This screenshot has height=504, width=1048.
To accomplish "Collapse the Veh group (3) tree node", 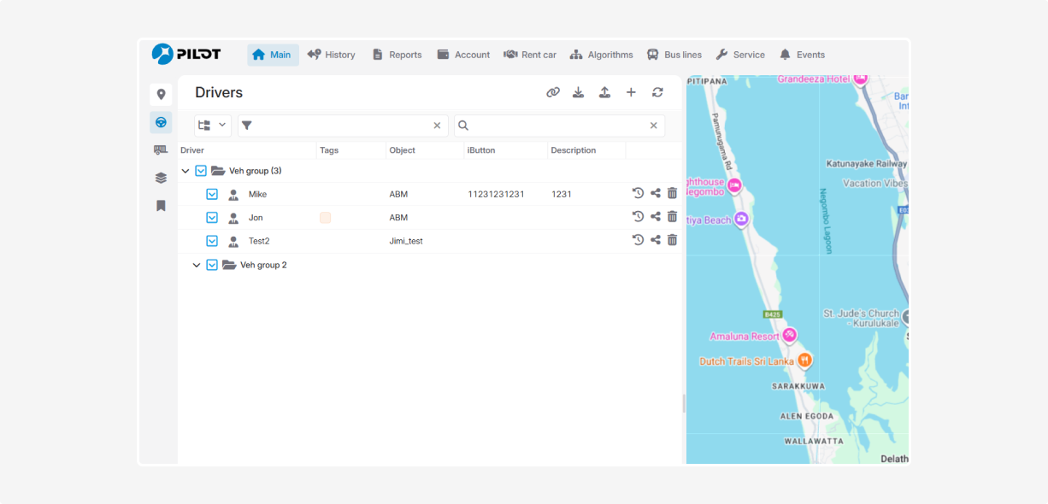I will (185, 171).
